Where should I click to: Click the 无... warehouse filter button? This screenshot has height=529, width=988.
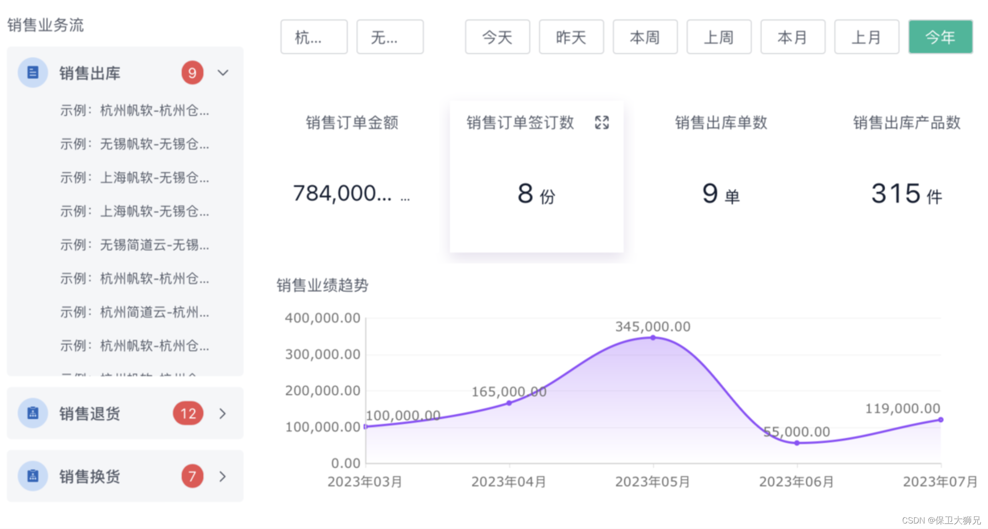pyautogui.click(x=390, y=37)
